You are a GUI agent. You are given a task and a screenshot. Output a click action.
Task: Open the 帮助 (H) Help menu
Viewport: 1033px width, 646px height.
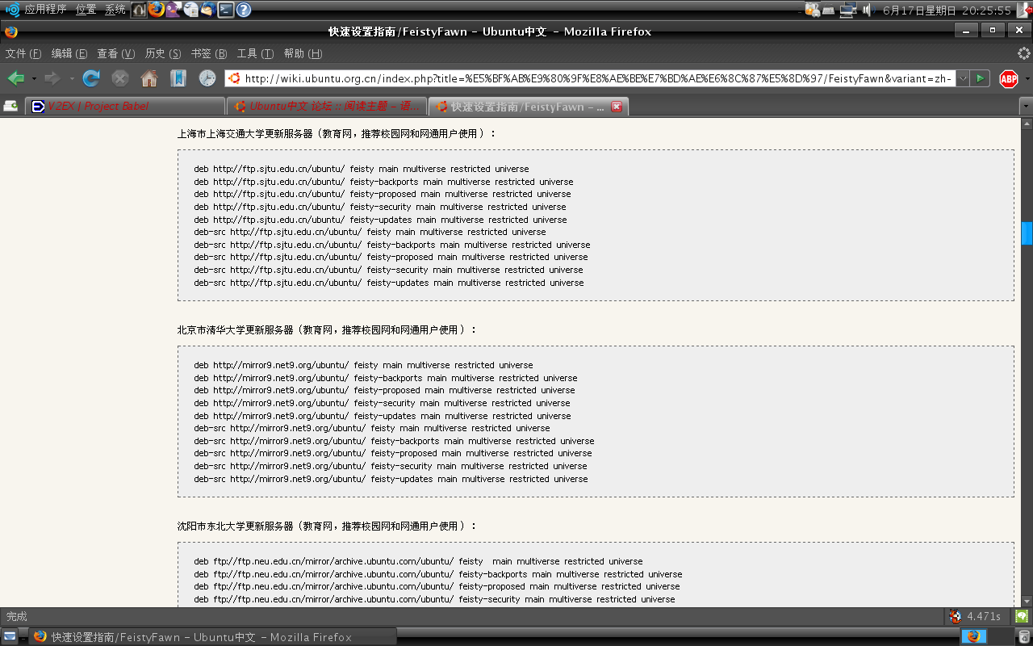tap(303, 53)
